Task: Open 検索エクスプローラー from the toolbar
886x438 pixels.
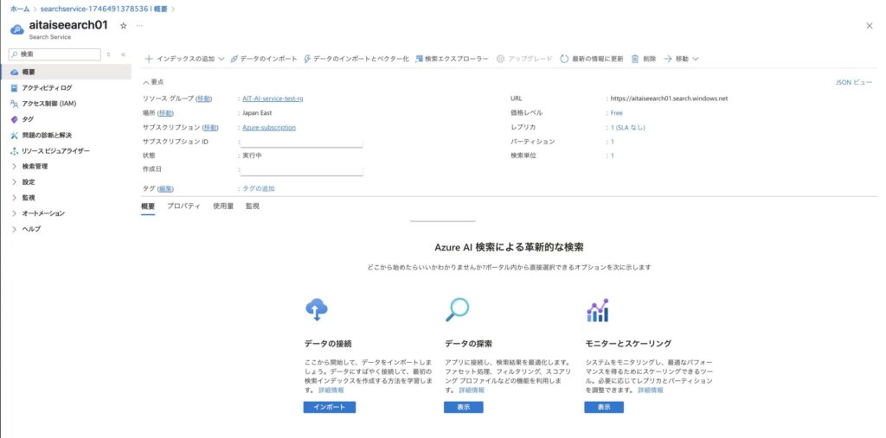Action: click(452, 59)
